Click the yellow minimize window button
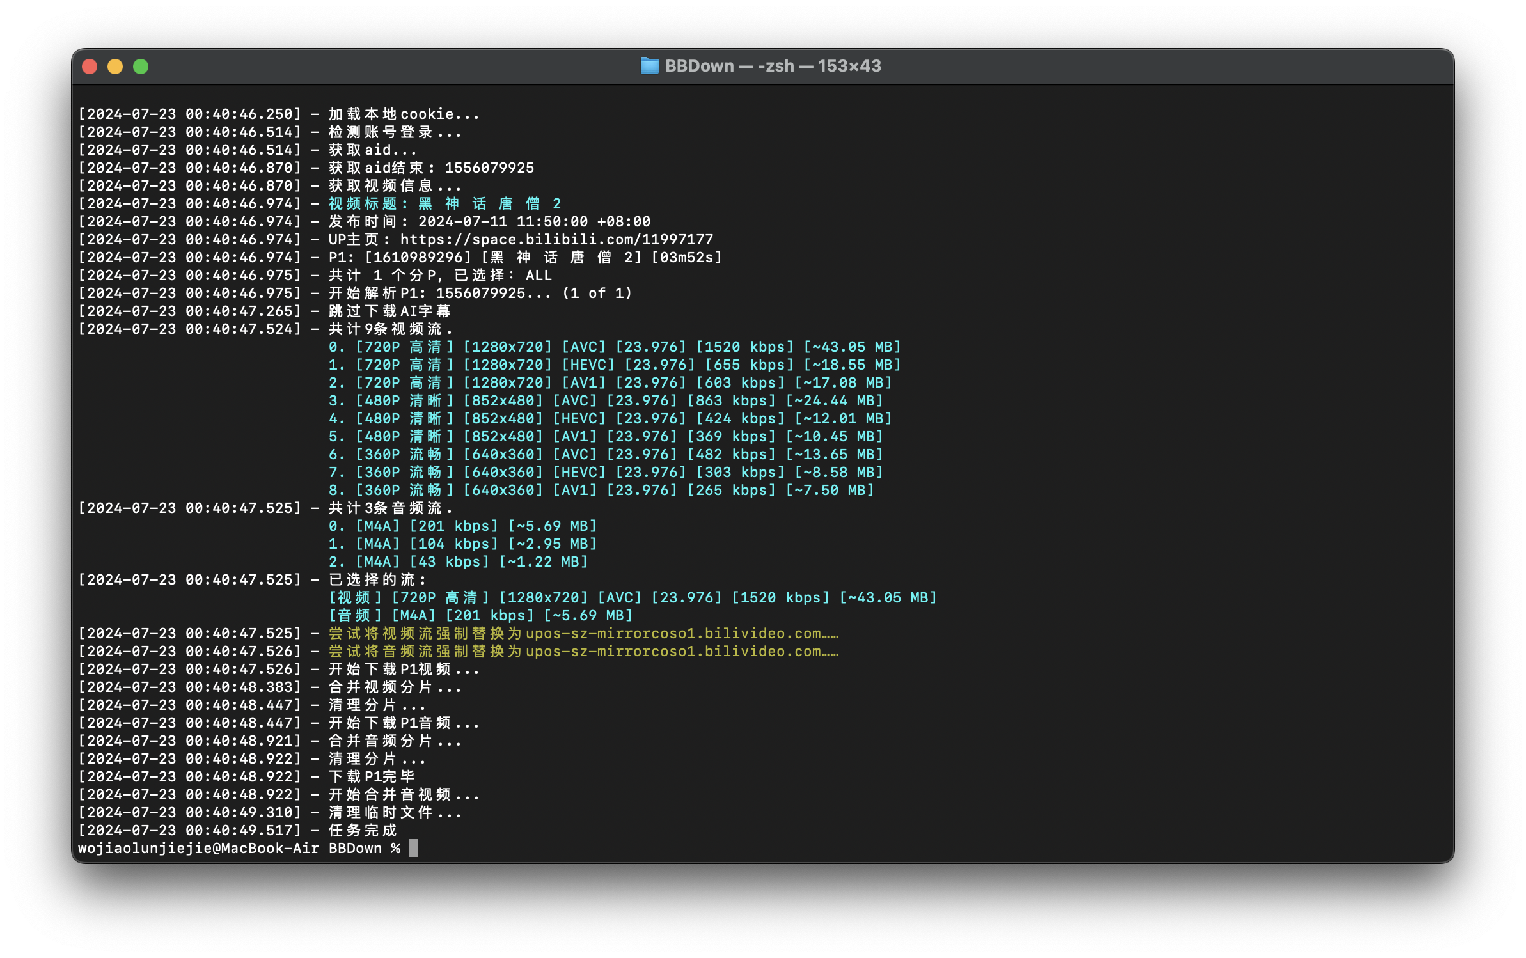The image size is (1526, 958). [x=115, y=67]
